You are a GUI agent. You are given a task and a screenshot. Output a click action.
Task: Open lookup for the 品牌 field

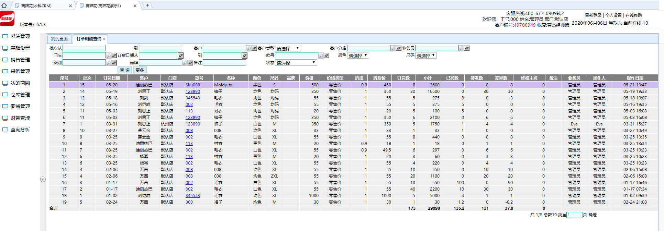pos(185,63)
